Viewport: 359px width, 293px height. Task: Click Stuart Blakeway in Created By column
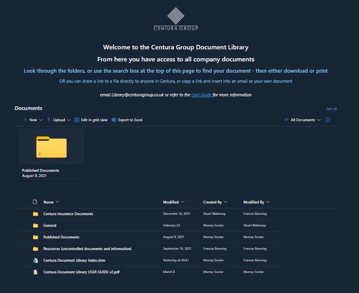tap(214, 214)
